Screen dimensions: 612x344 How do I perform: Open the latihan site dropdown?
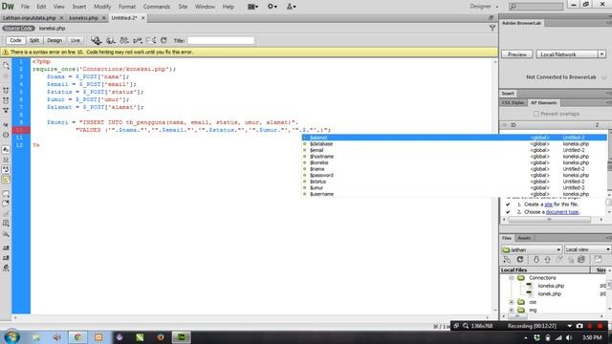tap(532, 249)
